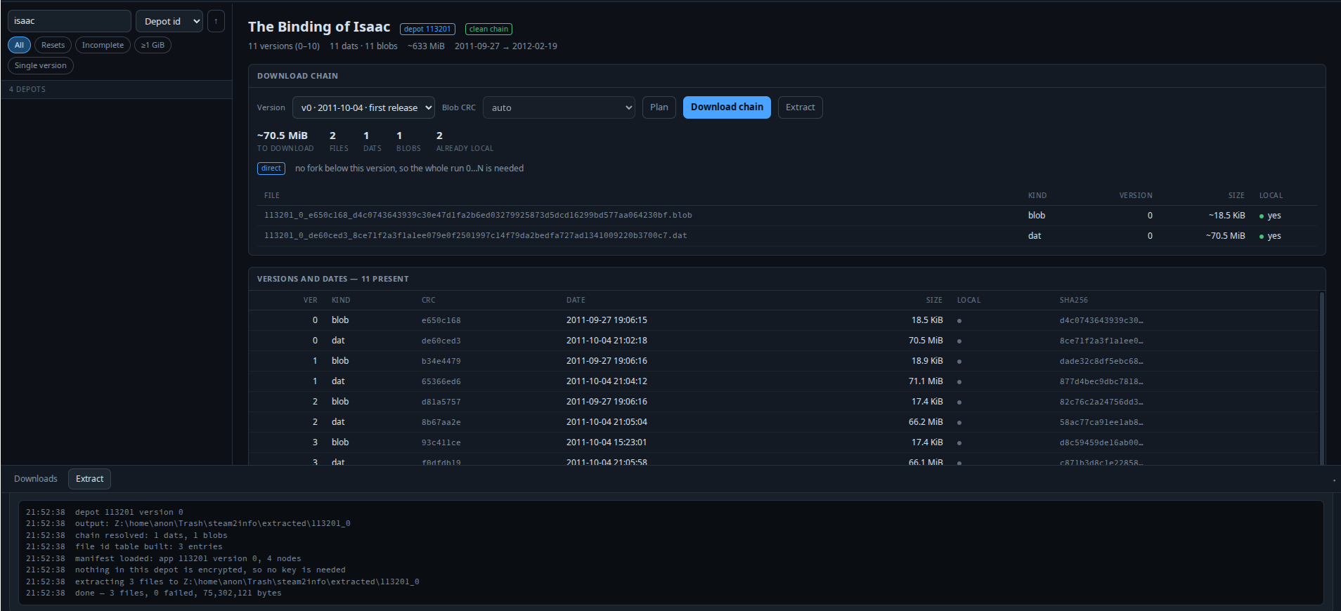Switch to the Extract tab in the log panel

pyautogui.click(x=89, y=479)
